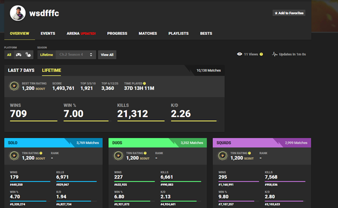Click the Best TRN Rating badge icon

point(14,86)
